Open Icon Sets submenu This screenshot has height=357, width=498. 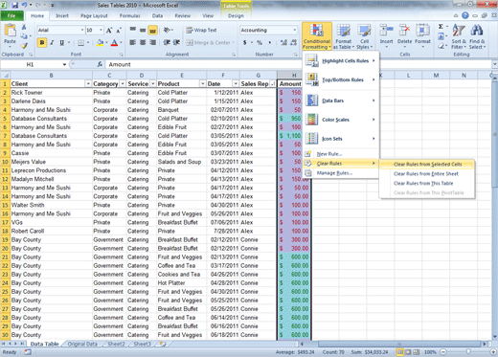tap(340, 139)
